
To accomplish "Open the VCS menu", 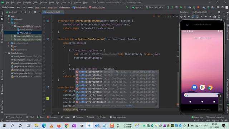I will point(70,3).
